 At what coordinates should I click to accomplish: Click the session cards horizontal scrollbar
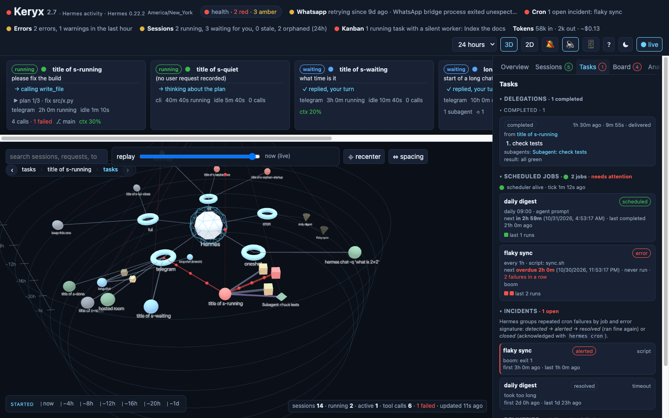click(x=166, y=138)
